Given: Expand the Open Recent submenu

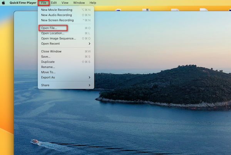Looking at the screenshot, I should [x=66, y=43].
